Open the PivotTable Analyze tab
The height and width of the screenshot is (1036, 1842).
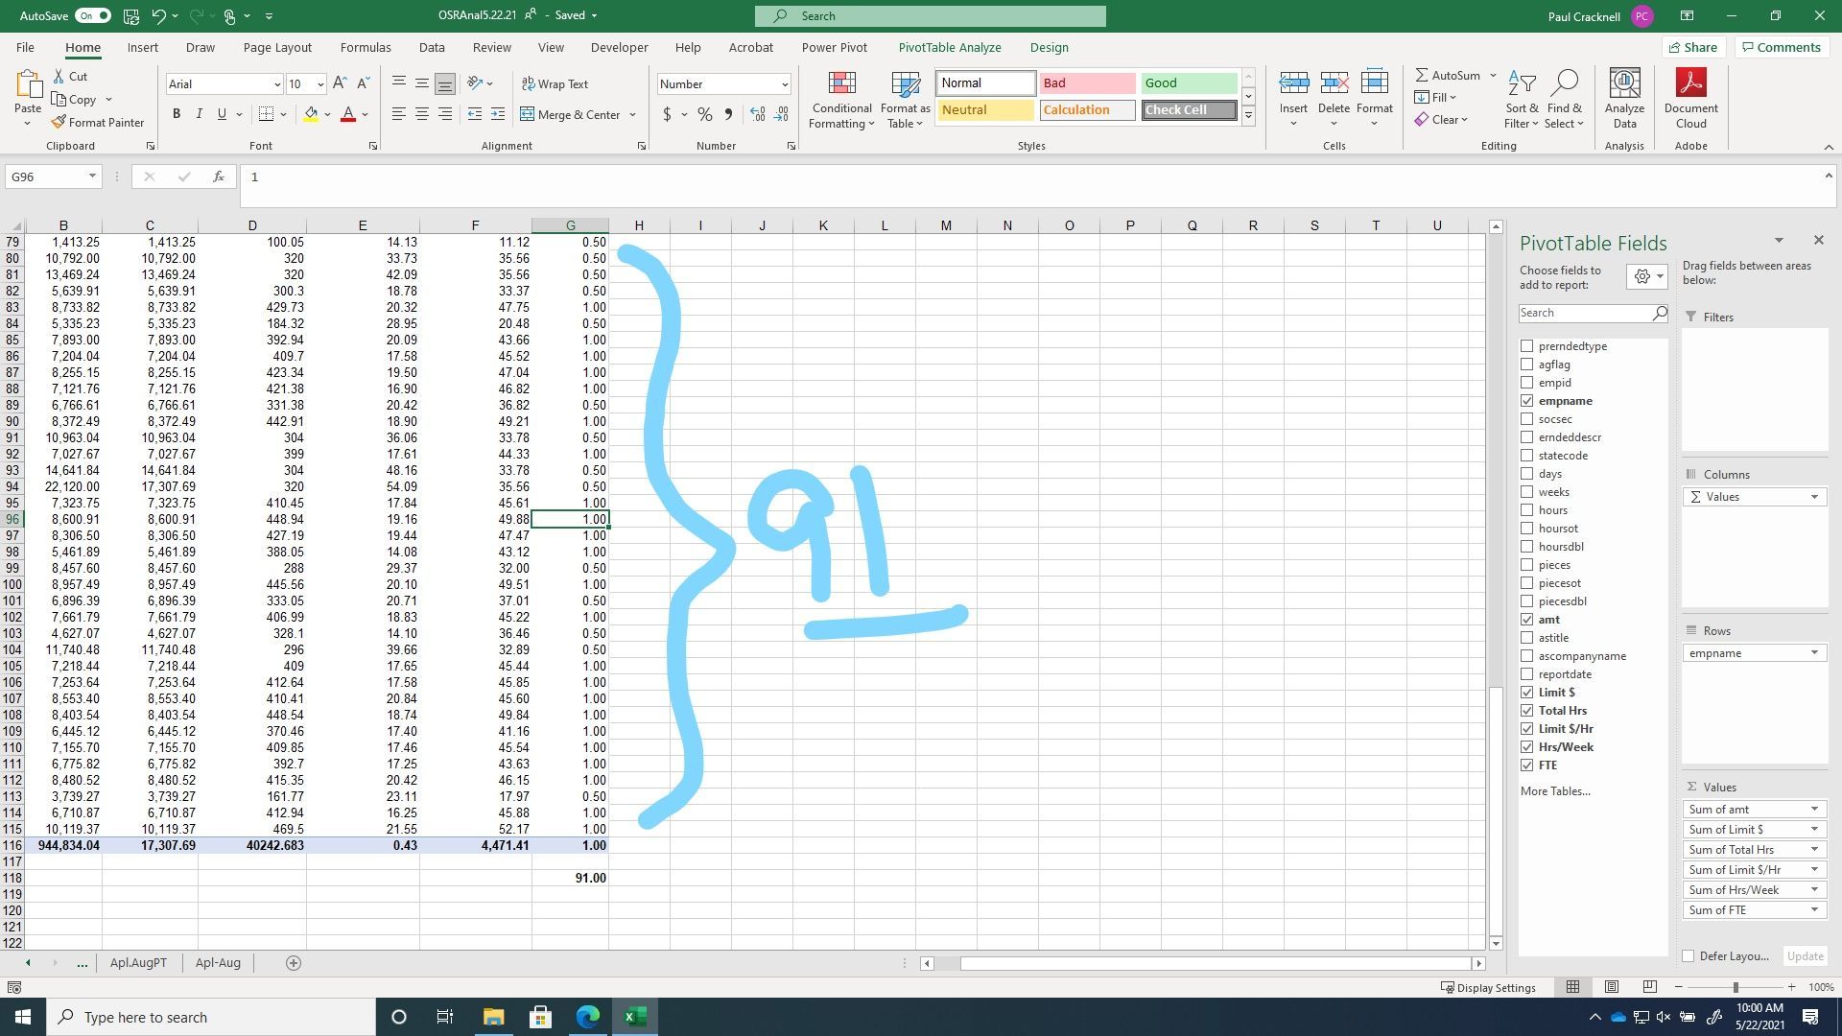click(949, 47)
